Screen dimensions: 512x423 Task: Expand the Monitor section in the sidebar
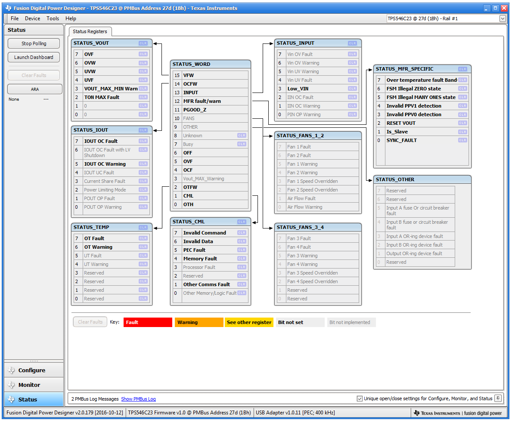pyautogui.click(x=34, y=384)
